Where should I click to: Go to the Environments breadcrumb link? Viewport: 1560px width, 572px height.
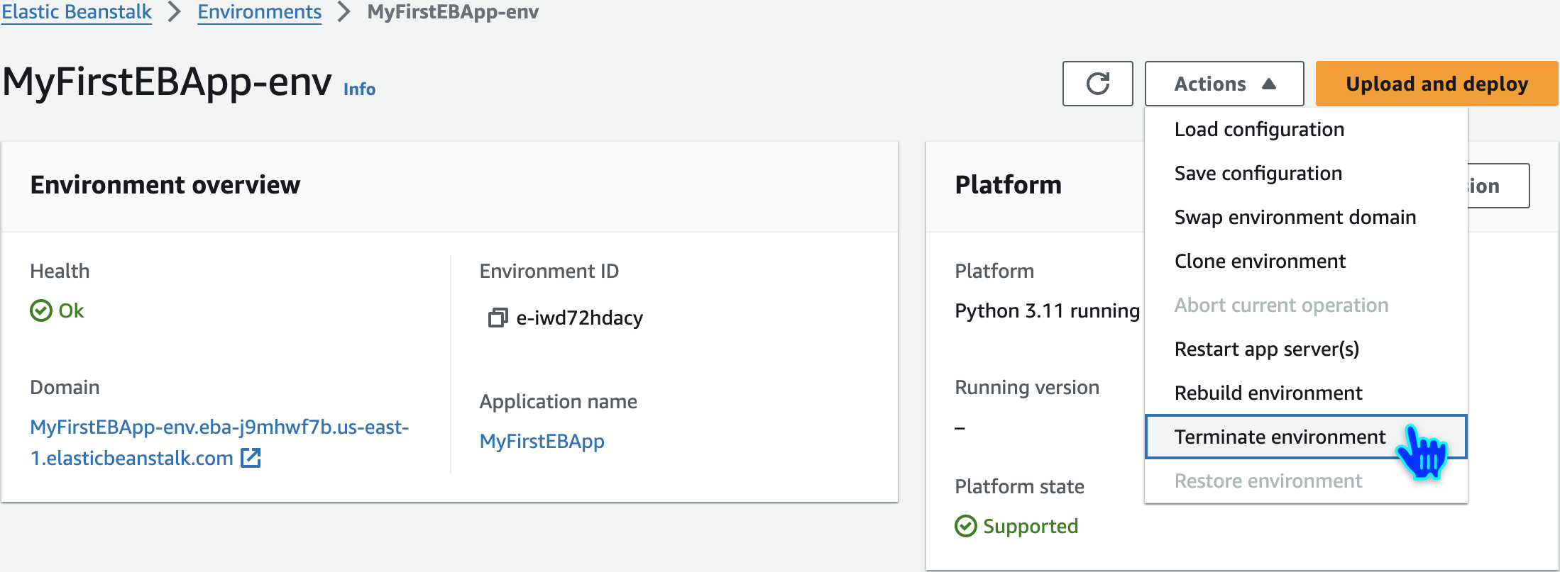259,12
